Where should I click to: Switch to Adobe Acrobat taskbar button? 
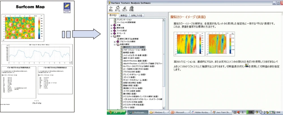tap(201, 112)
